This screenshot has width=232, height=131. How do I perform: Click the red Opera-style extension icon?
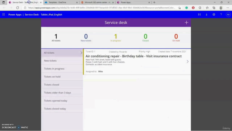click(x=193, y=8)
